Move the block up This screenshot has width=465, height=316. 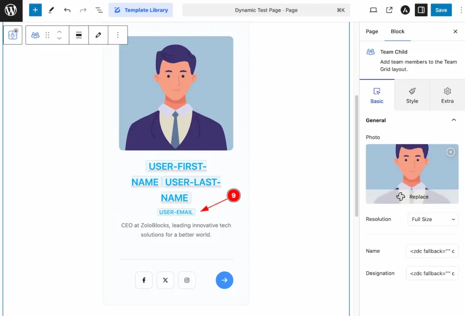(x=59, y=32)
